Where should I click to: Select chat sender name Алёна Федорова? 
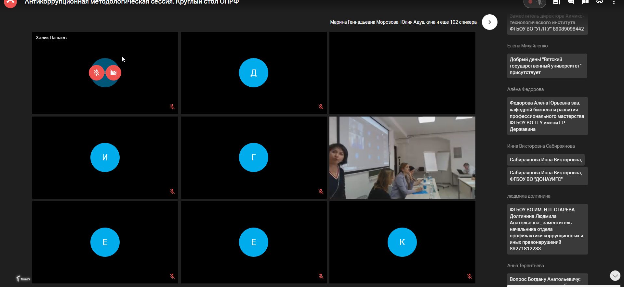point(525,89)
